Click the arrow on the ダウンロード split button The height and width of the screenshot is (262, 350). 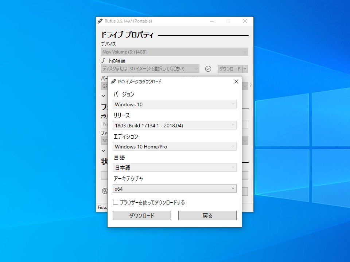pos(245,68)
